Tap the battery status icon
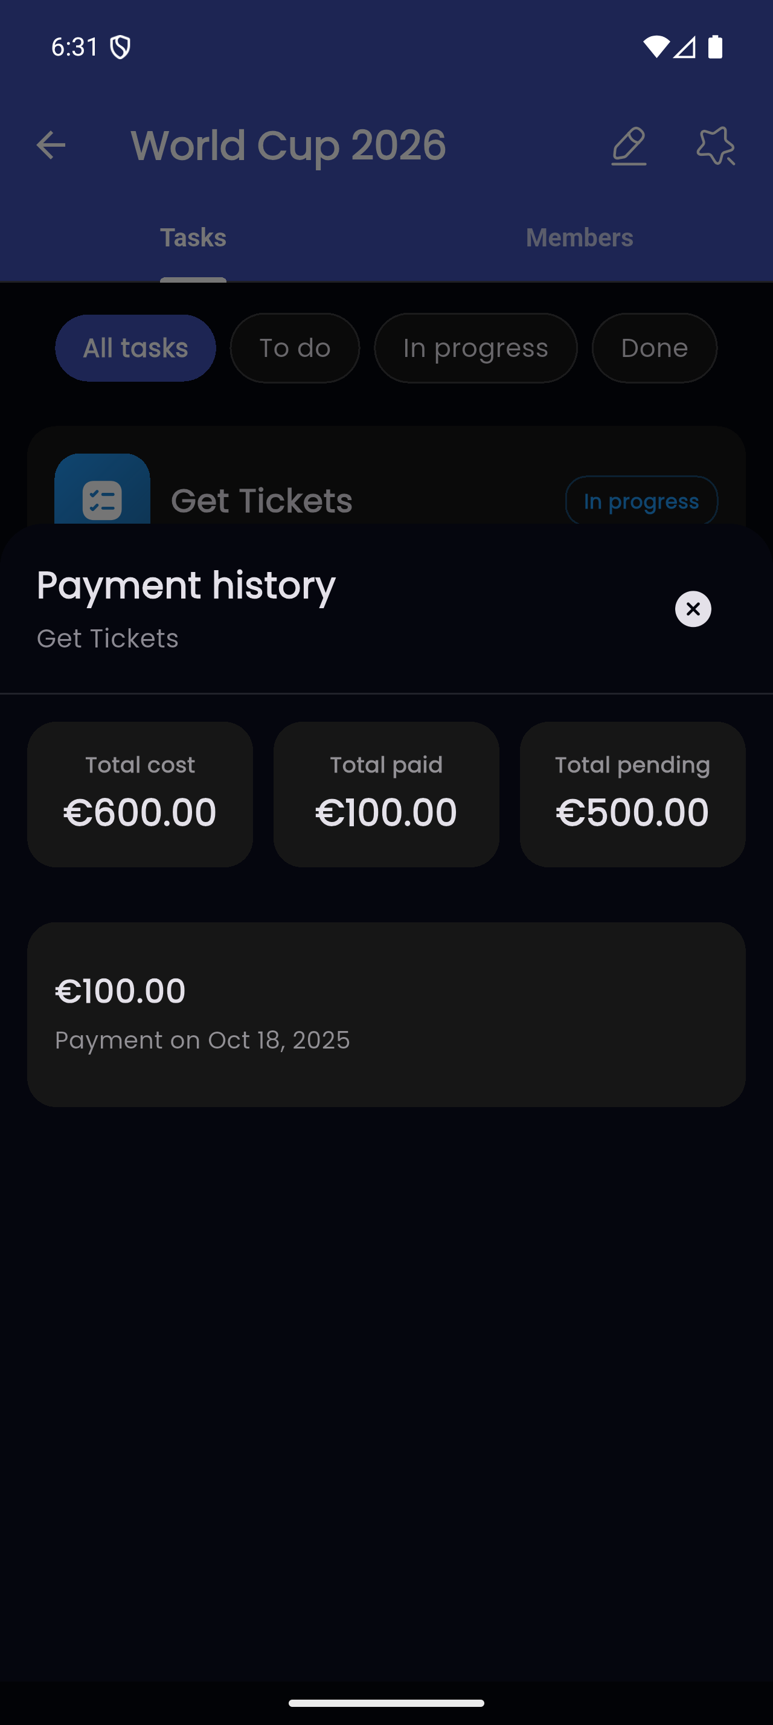This screenshot has width=773, height=1725. (x=716, y=47)
